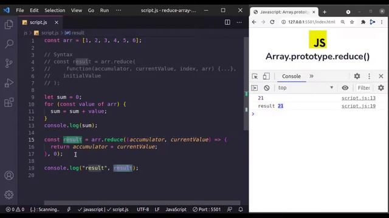This screenshot has height=218, width=389.
Task: Click the result breadcrumb symbol
Action: pyautogui.click(x=74, y=33)
